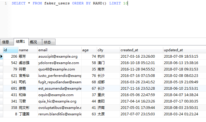Viewport: 206px width, 122px height.
Task: Select city cell 太原
Action: tap(108, 114)
